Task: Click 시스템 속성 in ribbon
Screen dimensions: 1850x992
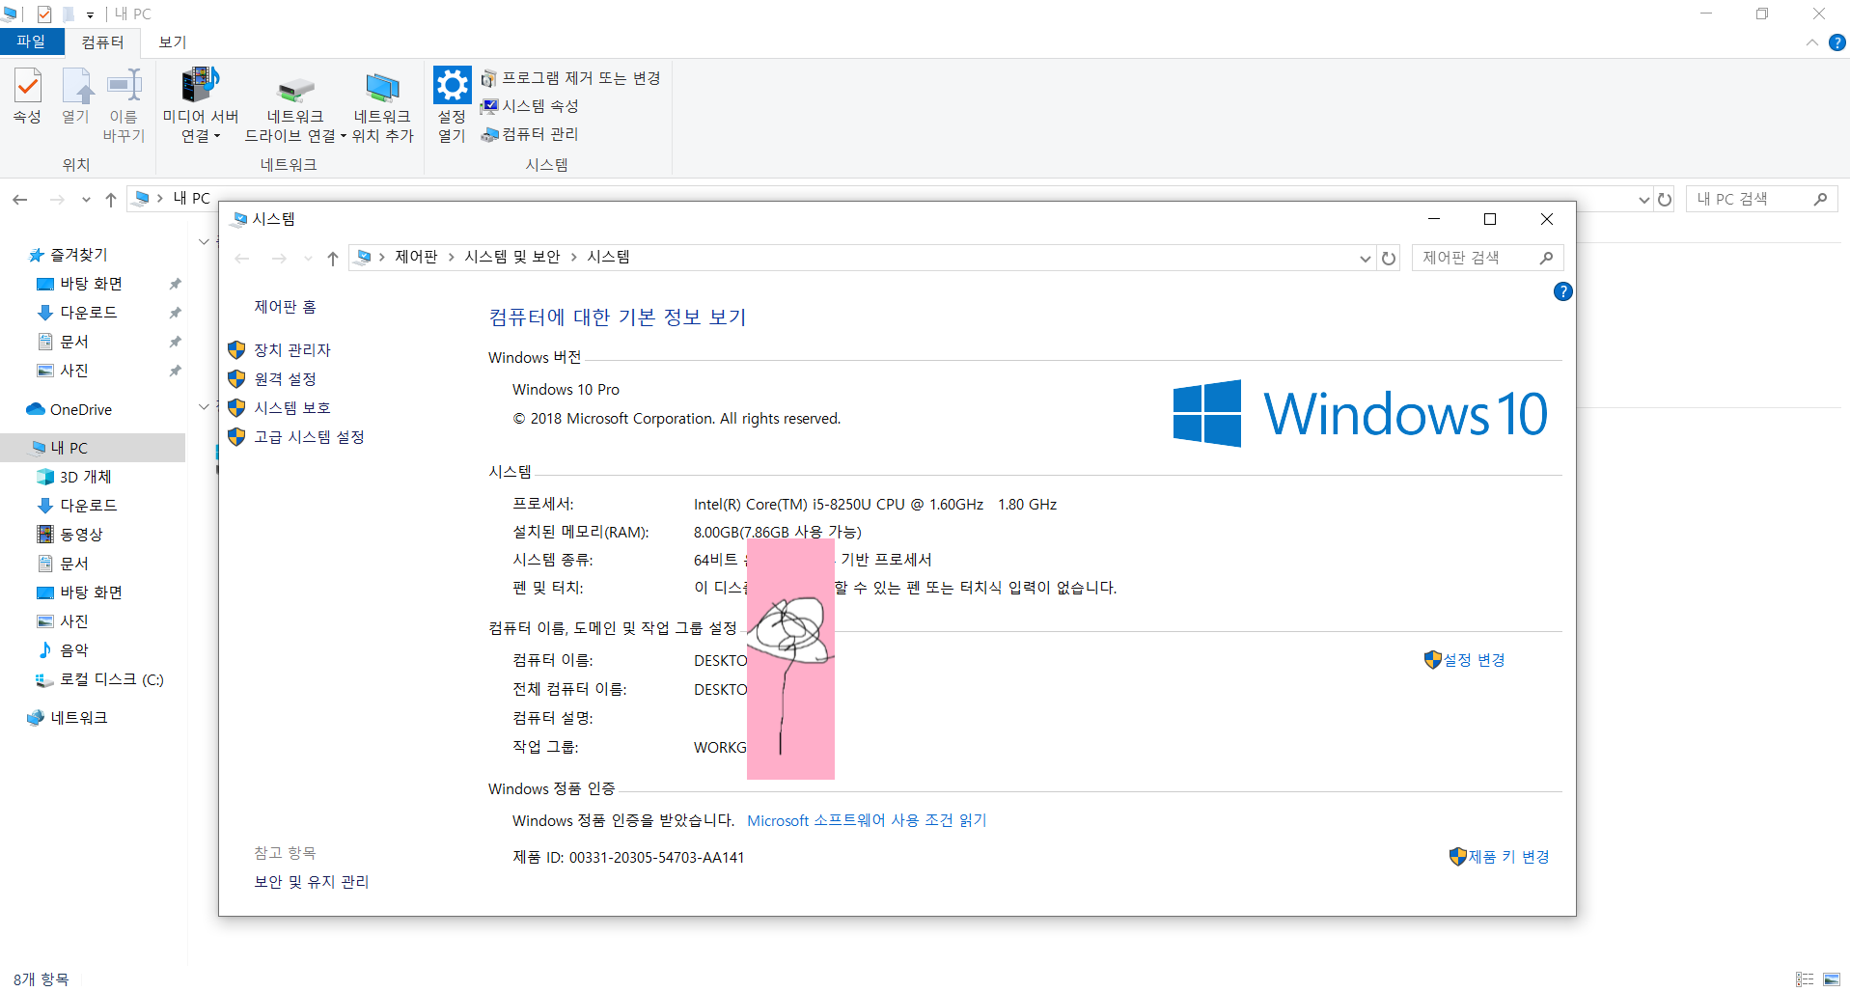Action: 530,106
